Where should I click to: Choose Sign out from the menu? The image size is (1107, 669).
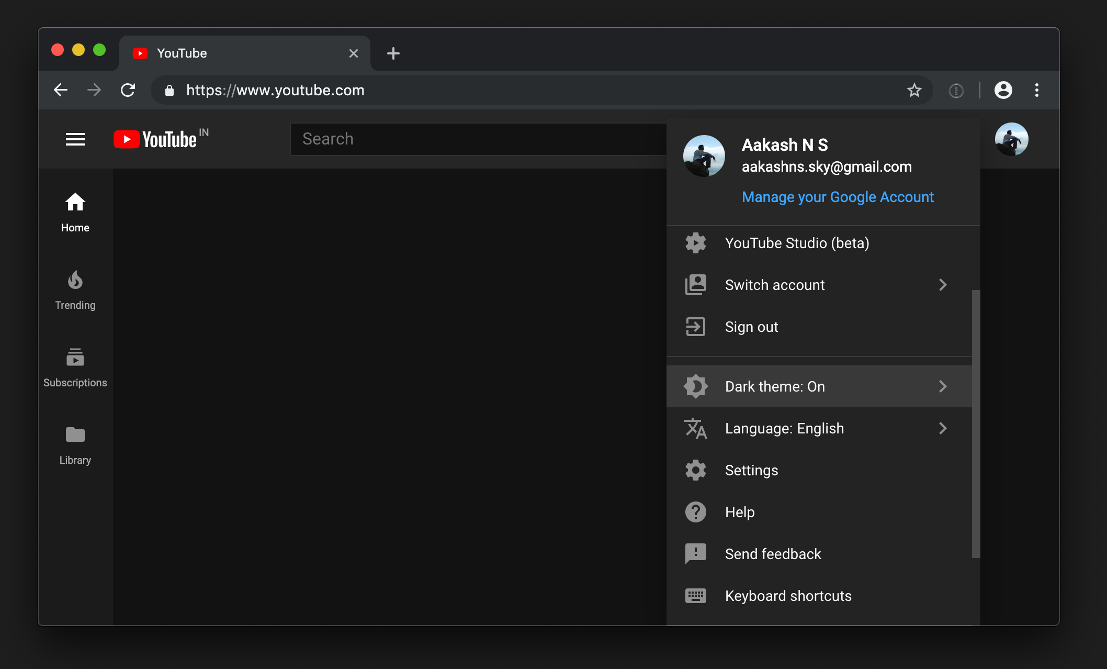pos(751,327)
